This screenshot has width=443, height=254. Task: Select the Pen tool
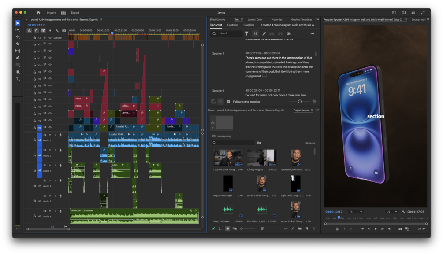click(18, 58)
